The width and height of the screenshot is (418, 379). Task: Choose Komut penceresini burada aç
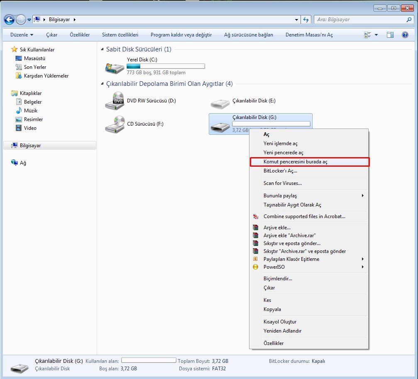(x=295, y=162)
